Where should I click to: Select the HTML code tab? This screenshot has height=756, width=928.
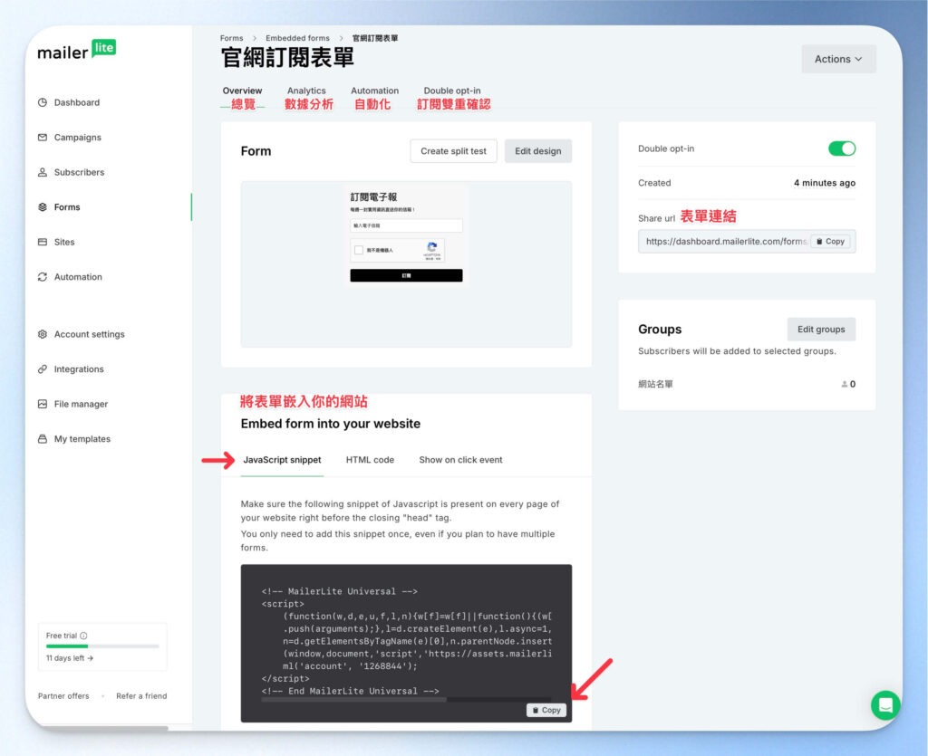click(370, 460)
